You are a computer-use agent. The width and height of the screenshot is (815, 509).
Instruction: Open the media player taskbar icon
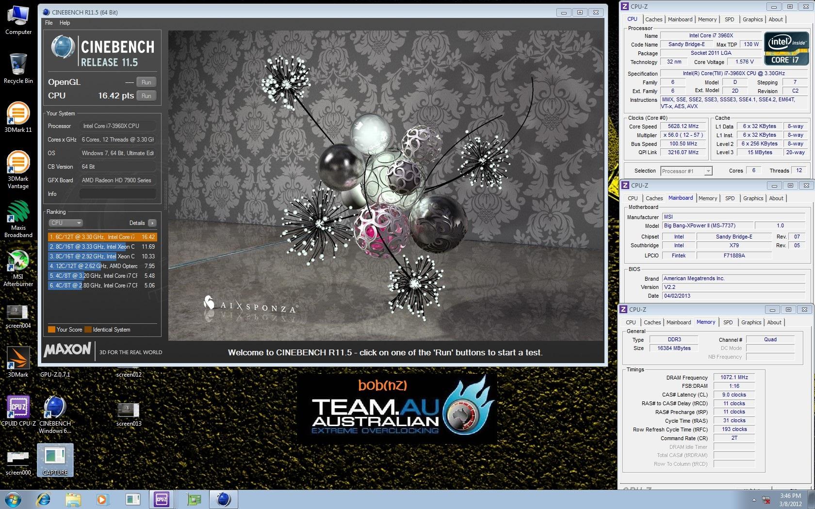pos(102,499)
